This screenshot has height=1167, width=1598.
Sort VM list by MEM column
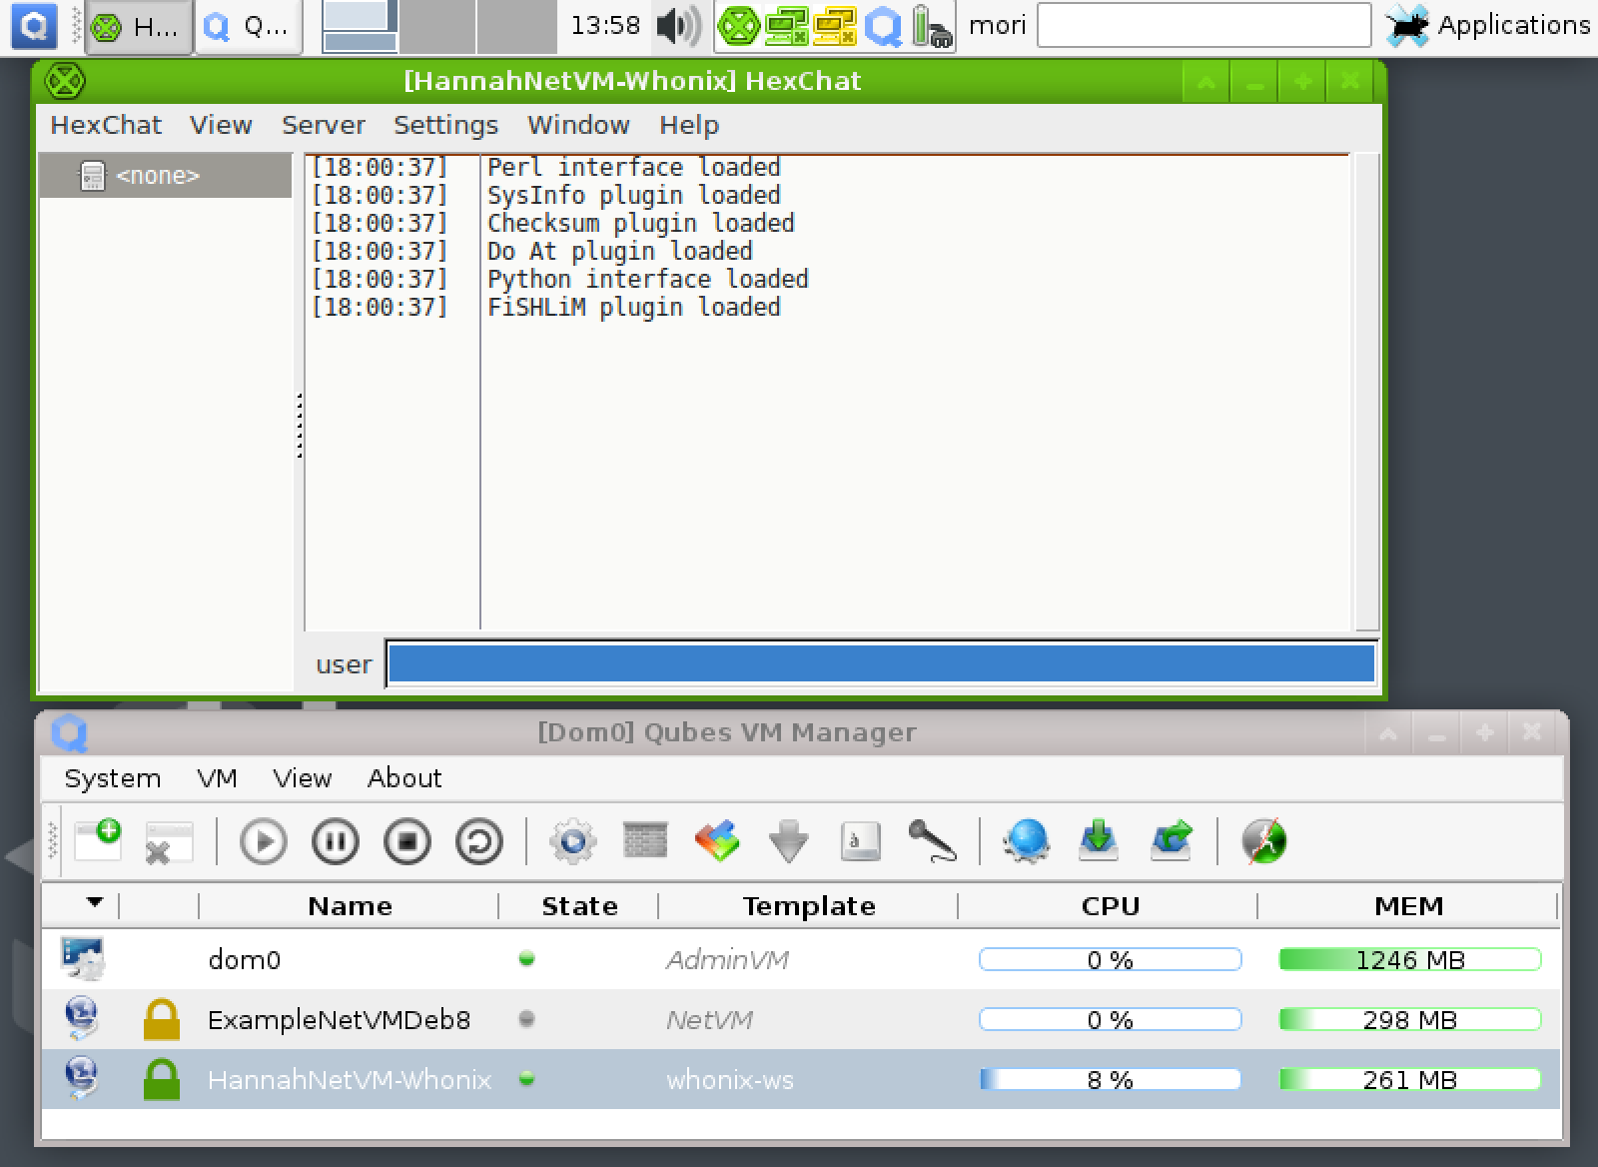1408,906
